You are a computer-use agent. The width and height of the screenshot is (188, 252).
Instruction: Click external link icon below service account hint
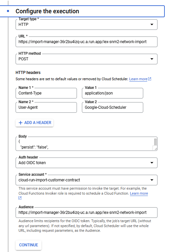click(x=20, y=198)
